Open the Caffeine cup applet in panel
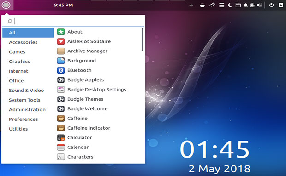The image size is (286, 176). (203, 5)
